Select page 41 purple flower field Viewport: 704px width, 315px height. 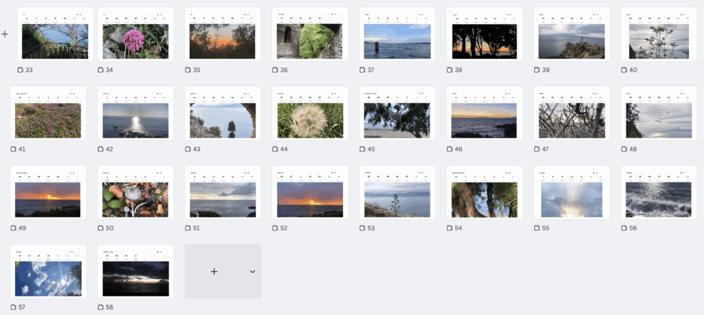(x=48, y=113)
